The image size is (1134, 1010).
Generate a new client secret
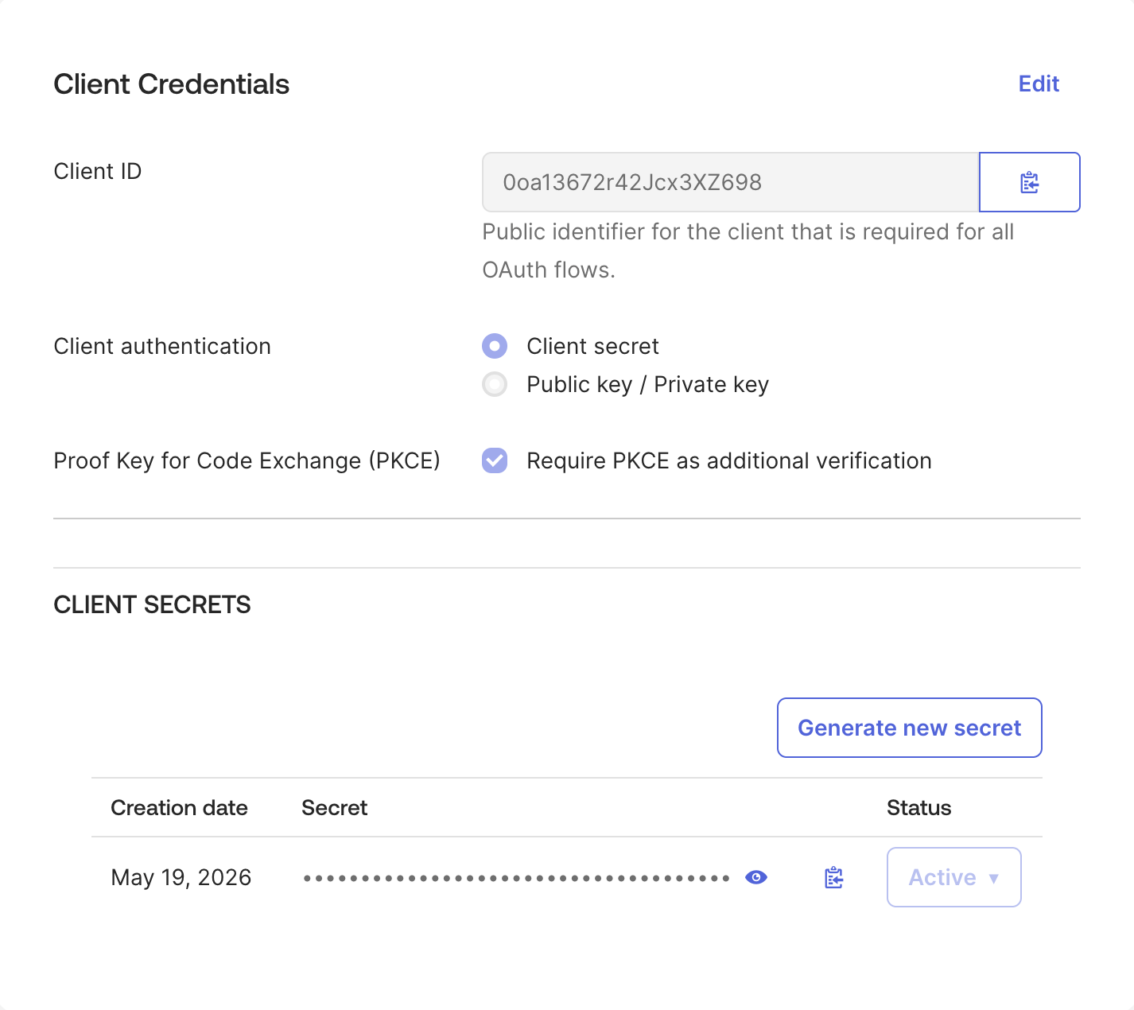point(909,728)
